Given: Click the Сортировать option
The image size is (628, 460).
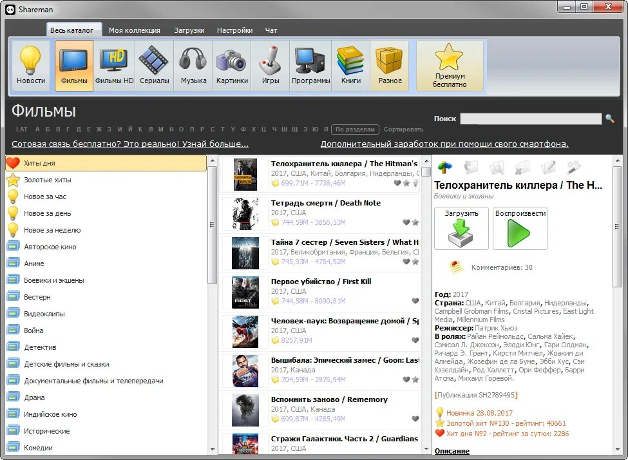Looking at the screenshot, I should (403, 129).
